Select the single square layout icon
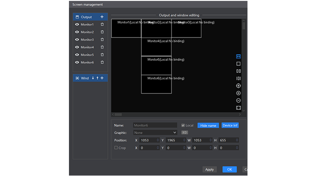 pyautogui.click(x=238, y=64)
